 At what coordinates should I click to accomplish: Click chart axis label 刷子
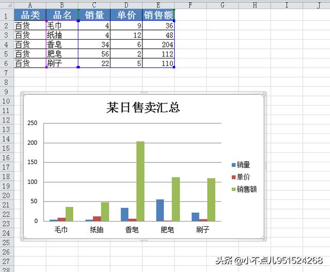tap(203, 230)
